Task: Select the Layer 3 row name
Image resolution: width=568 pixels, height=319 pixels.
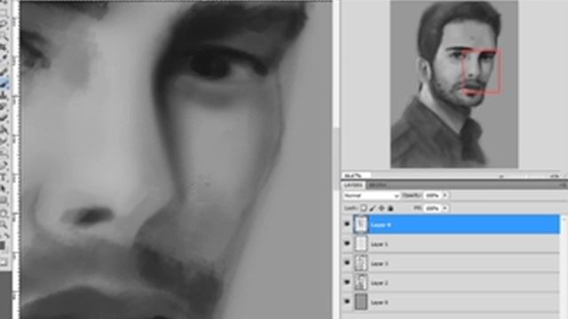Action: (x=379, y=264)
